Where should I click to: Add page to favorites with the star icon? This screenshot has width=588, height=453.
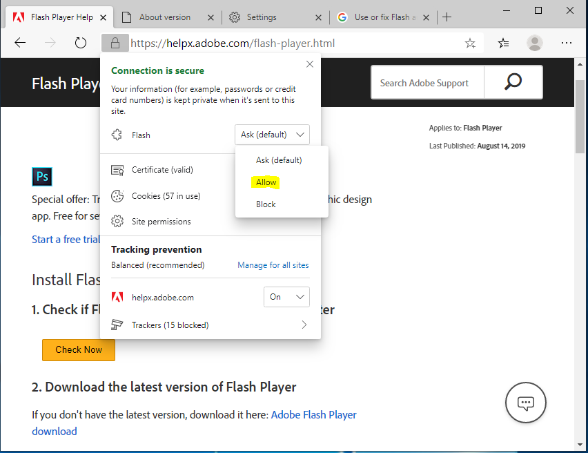(x=470, y=43)
